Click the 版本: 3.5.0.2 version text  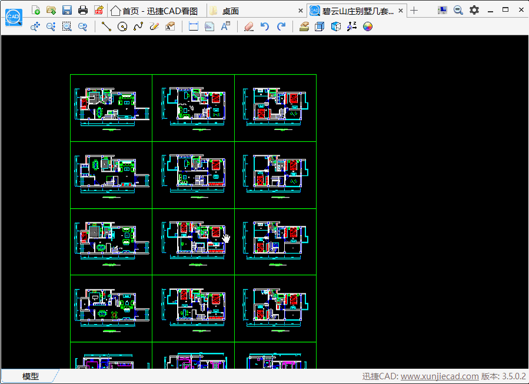coord(503,376)
